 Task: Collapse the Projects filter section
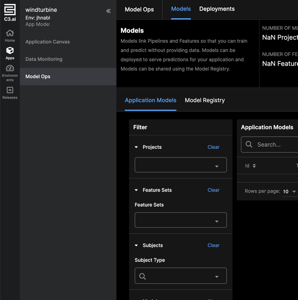[x=137, y=147]
